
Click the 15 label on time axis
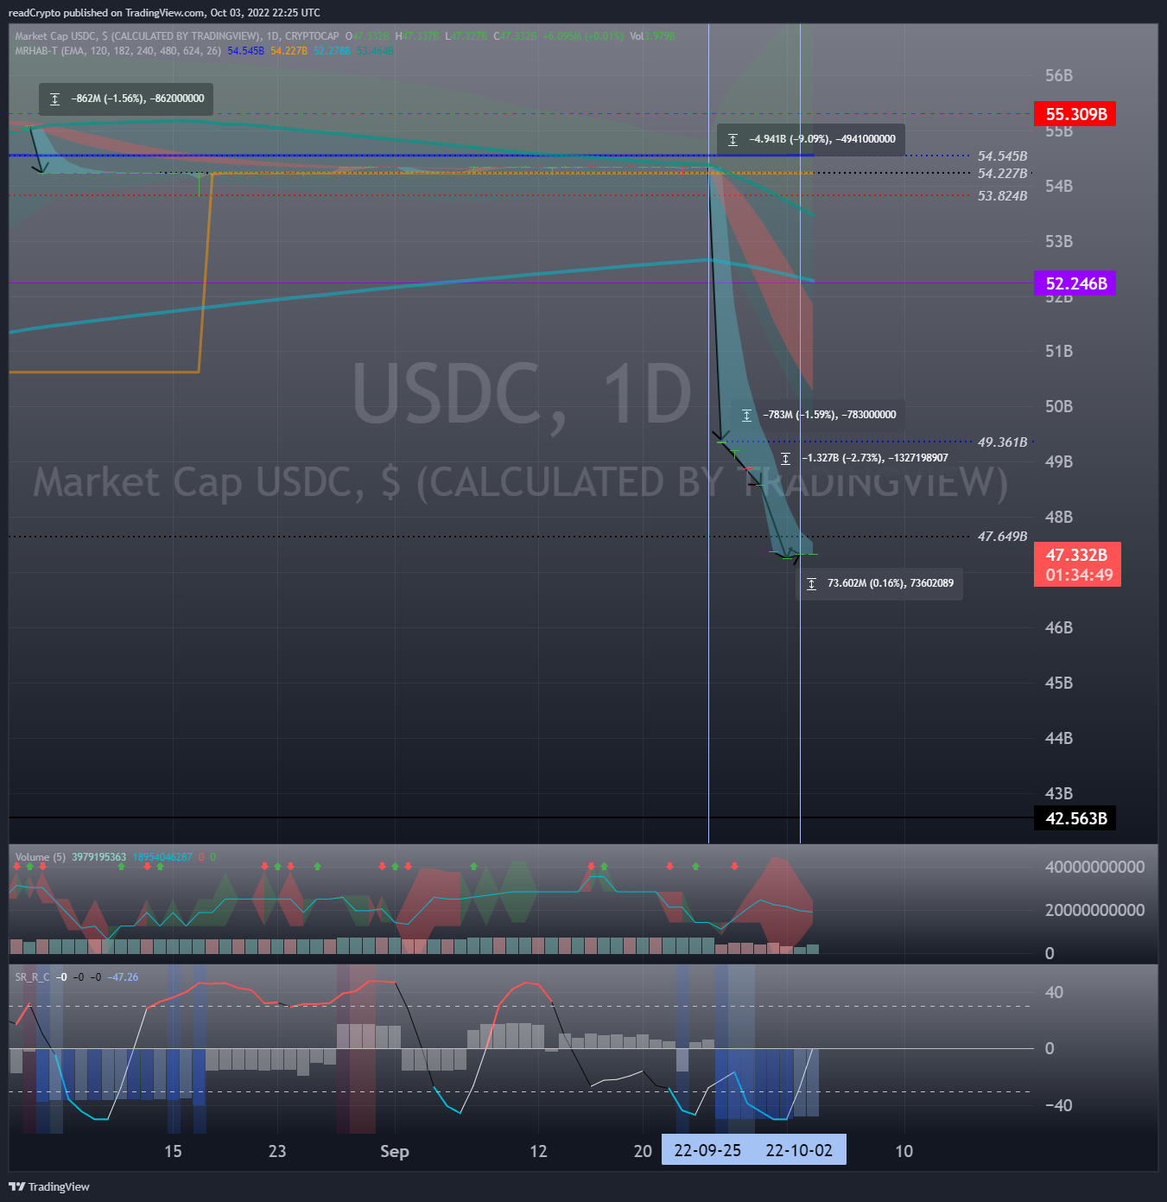(x=173, y=1151)
